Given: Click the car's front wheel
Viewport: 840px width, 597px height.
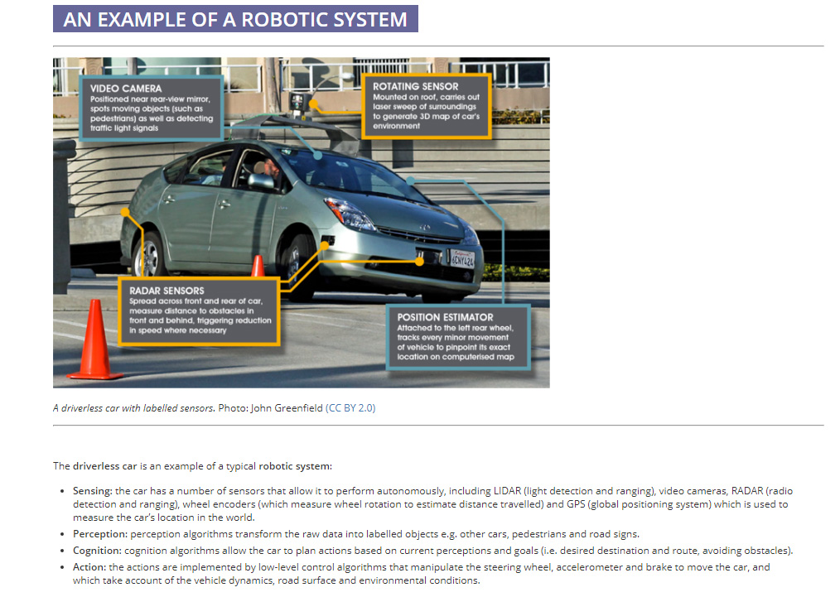Looking at the screenshot, I should click(x=301, y=263).
